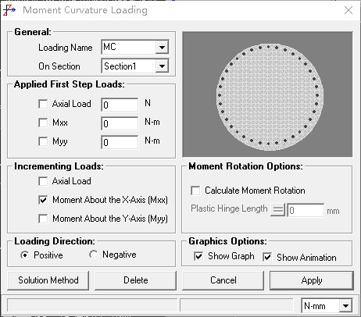
Task: Click the Apply button
Action: tap(312, 280)
